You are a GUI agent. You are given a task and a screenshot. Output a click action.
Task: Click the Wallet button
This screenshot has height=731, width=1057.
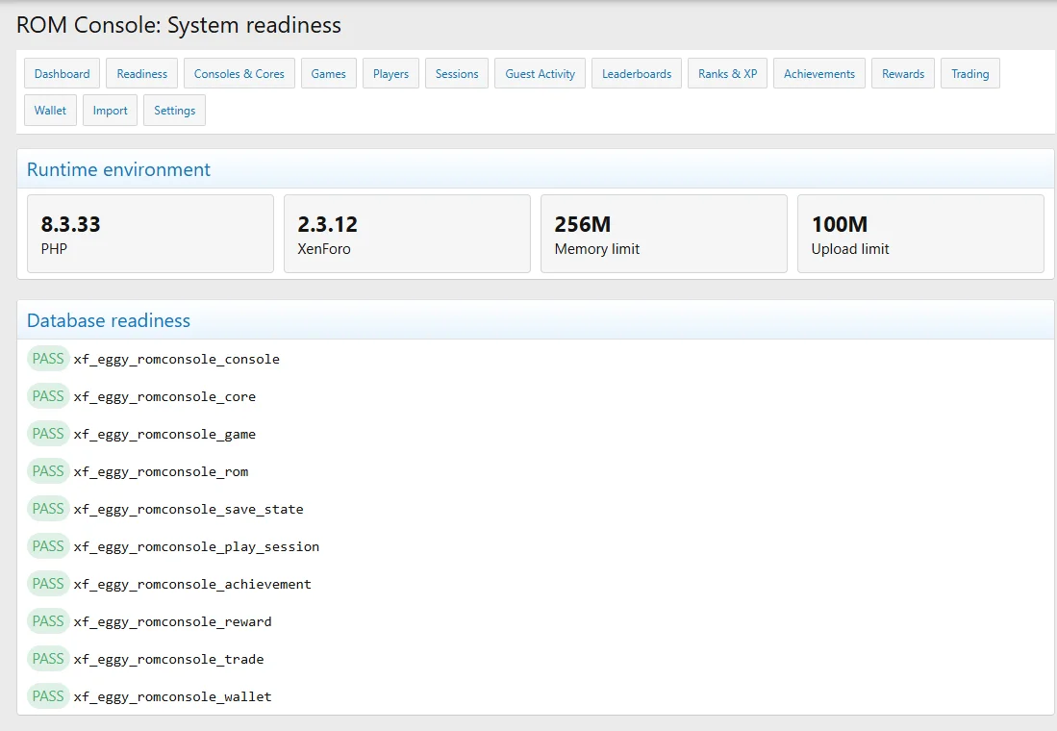[51, 110]
